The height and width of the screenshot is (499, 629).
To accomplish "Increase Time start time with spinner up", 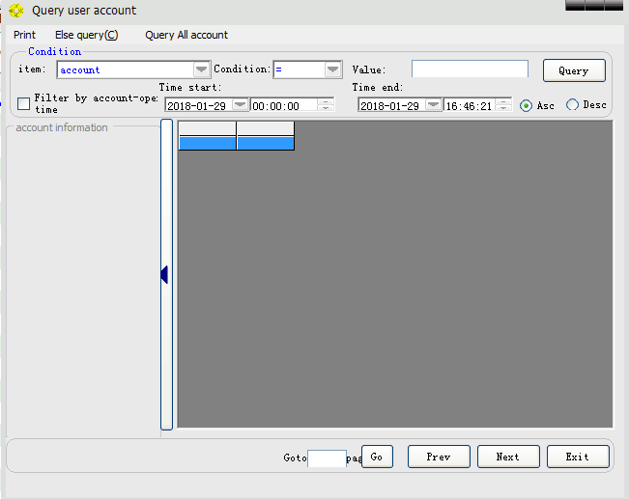I will click(x=326, y=101).
